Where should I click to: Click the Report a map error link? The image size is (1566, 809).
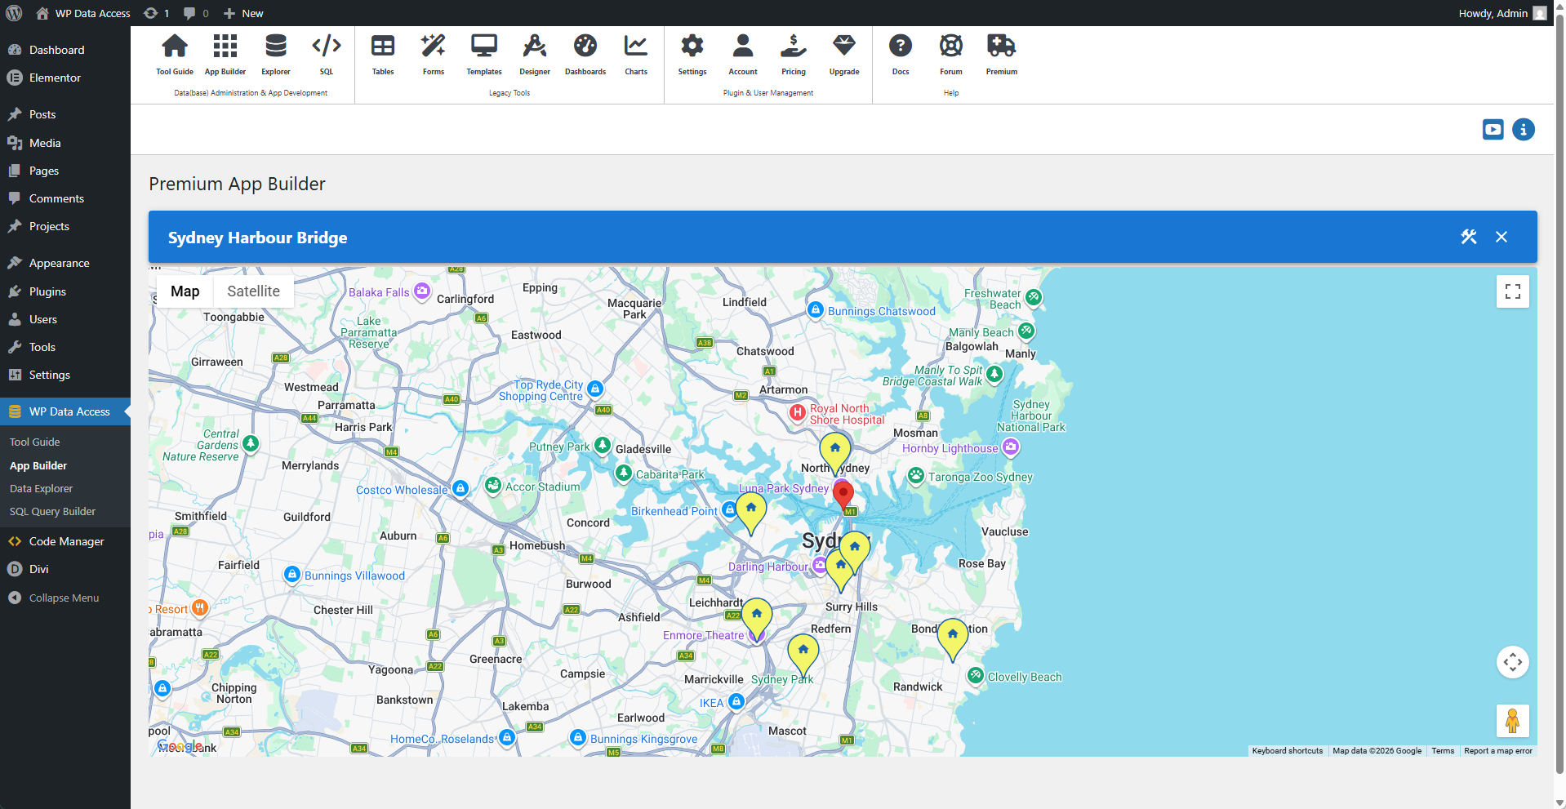click(1497, 751)
